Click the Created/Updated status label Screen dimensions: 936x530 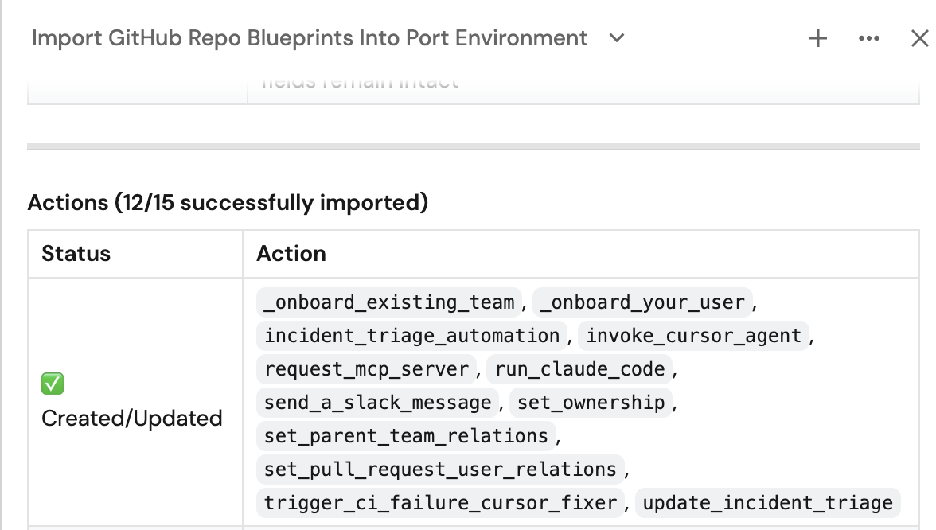pos(132,419)
